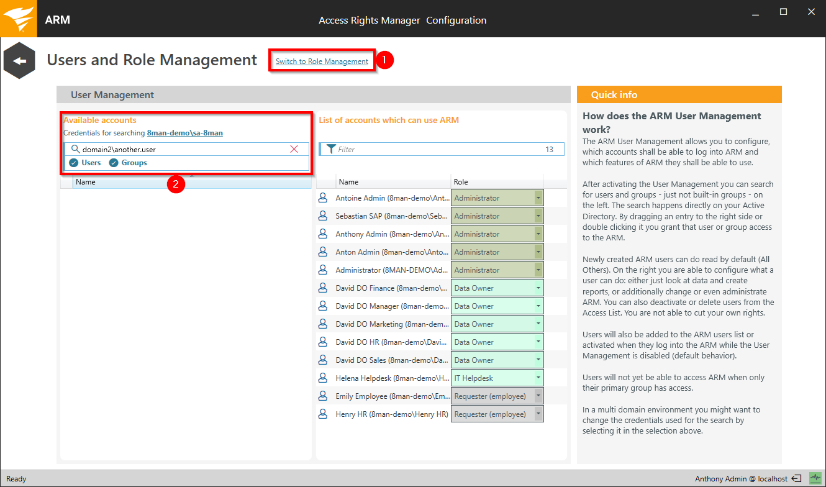Click user icon next to Anthony Admin
The height and width of the screenshot is (487, 826).
click(322, 234)
